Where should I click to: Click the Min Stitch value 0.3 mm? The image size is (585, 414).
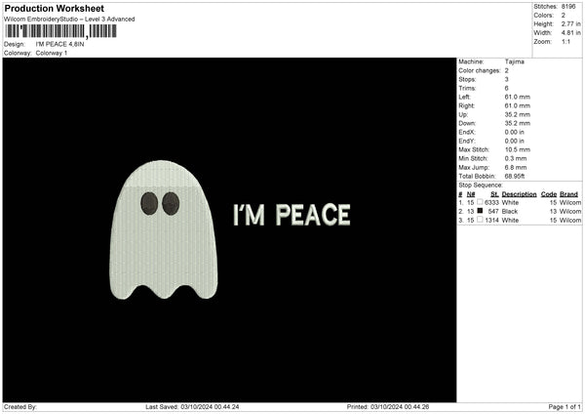[x=516, y=158]
